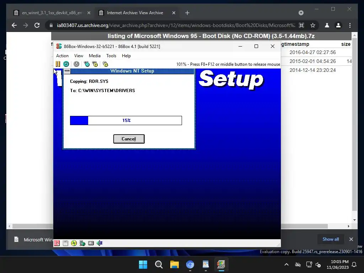Screen dimensions: 364x273
Task: Click the flask experiments icon in browser
Action: pos(327,25)
